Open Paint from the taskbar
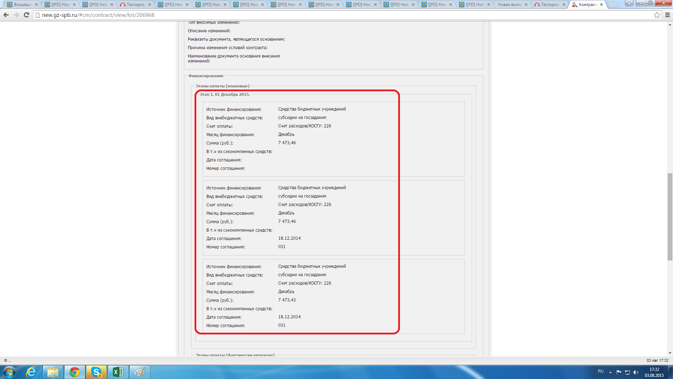This screenshot has height=379, width=673. pyautogui.click(x=140, y=372)
